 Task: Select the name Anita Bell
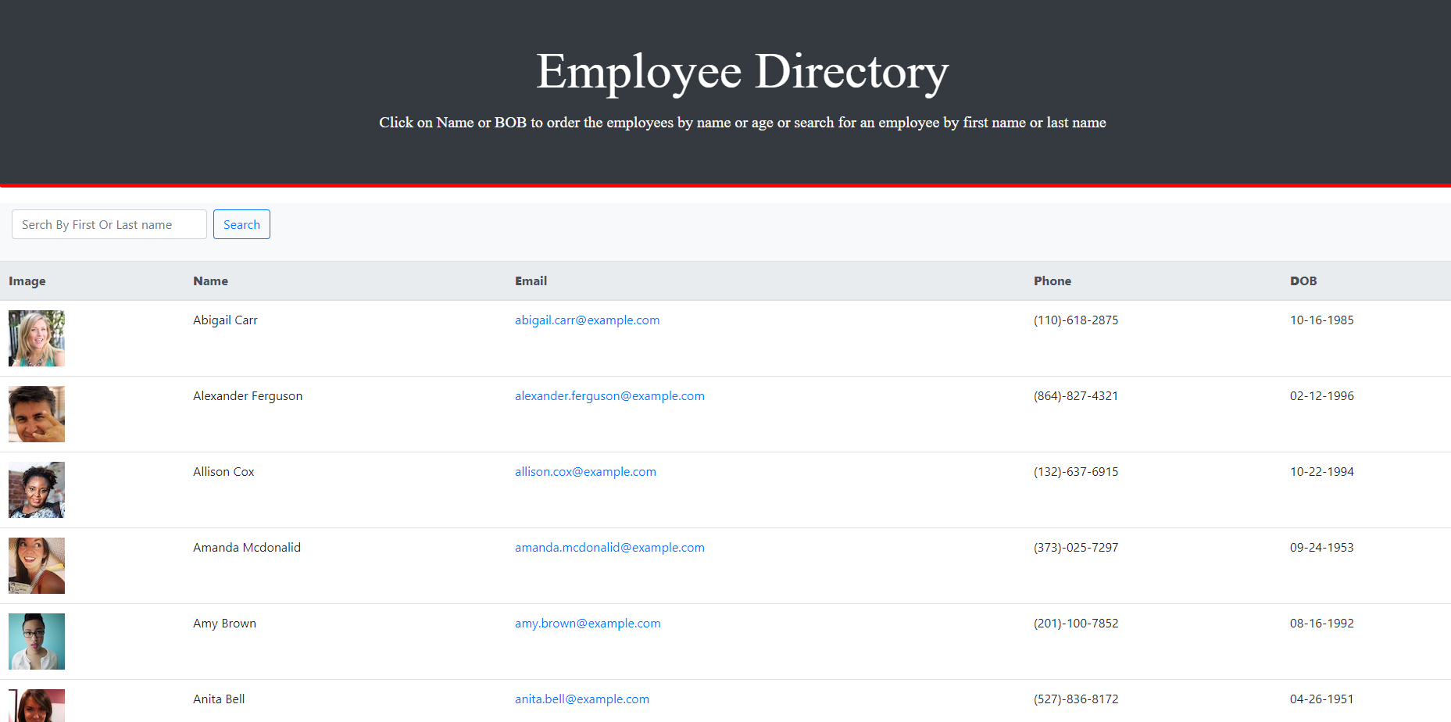[219, 699]
